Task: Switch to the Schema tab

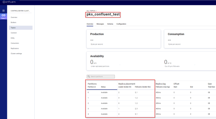Action: [110, 24]
